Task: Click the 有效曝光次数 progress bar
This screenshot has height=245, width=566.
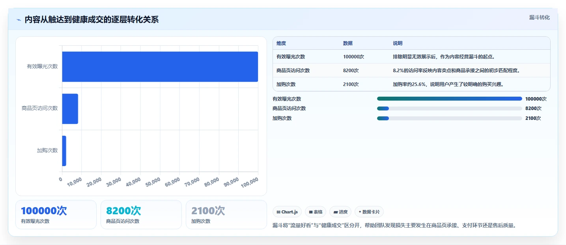Action: (x=450, y=99)
